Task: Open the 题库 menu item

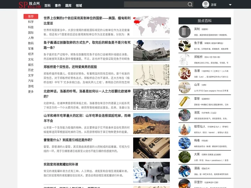Action: point(68,6)
